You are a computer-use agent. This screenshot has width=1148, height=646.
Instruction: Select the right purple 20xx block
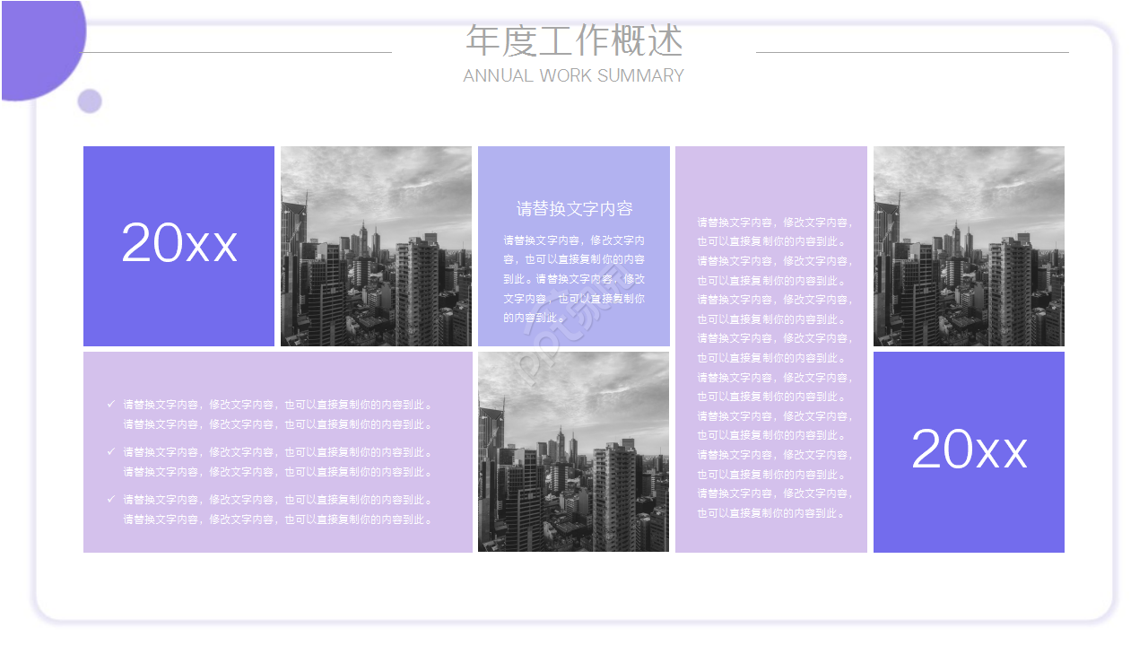(x=970, y=451)
